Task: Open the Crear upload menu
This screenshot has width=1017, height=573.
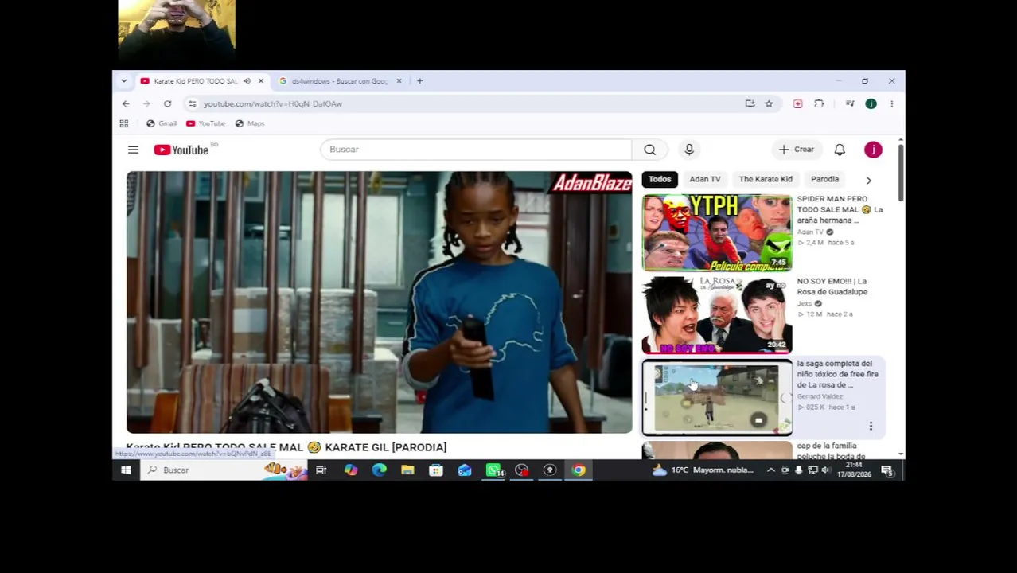Action: click(796, 150)
